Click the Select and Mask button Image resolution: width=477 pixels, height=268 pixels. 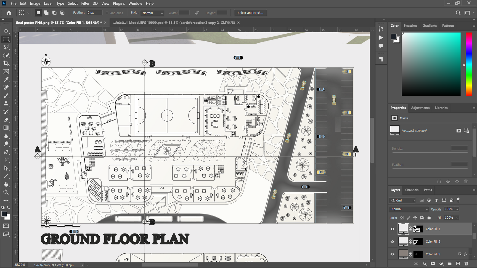250,13
